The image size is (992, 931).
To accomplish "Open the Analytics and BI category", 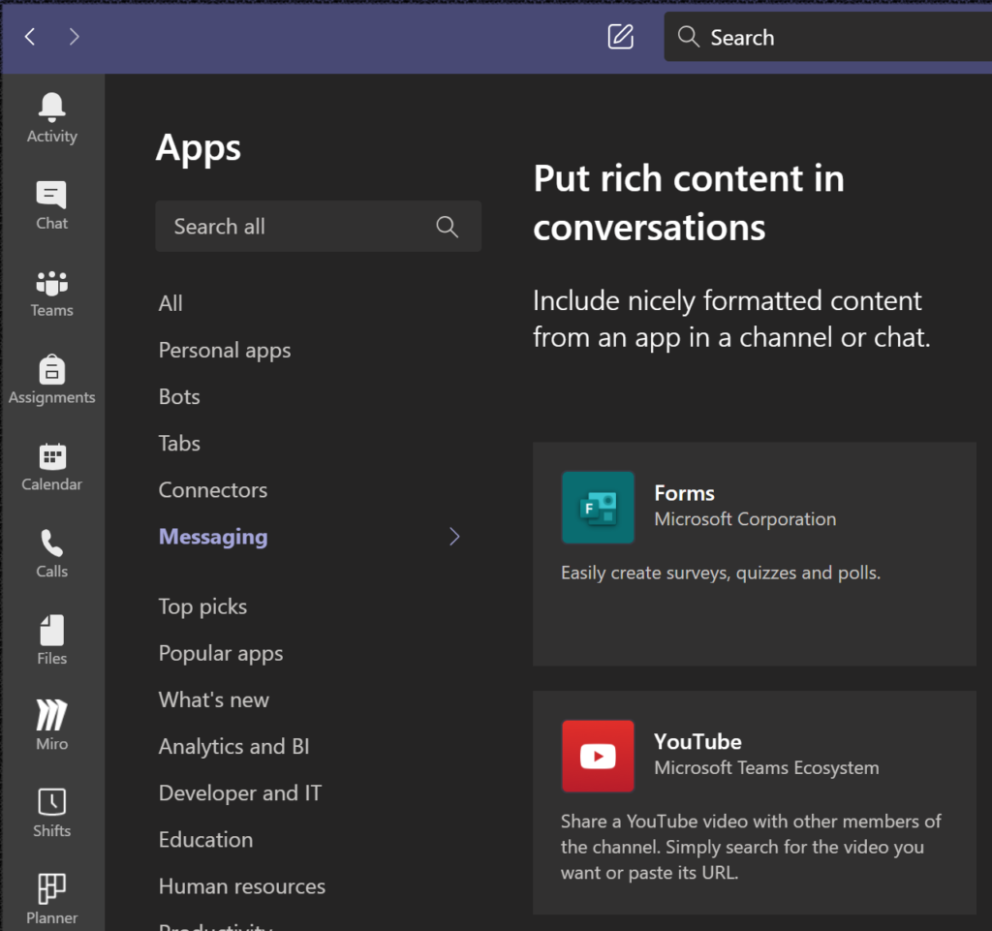I will [234, 747].
